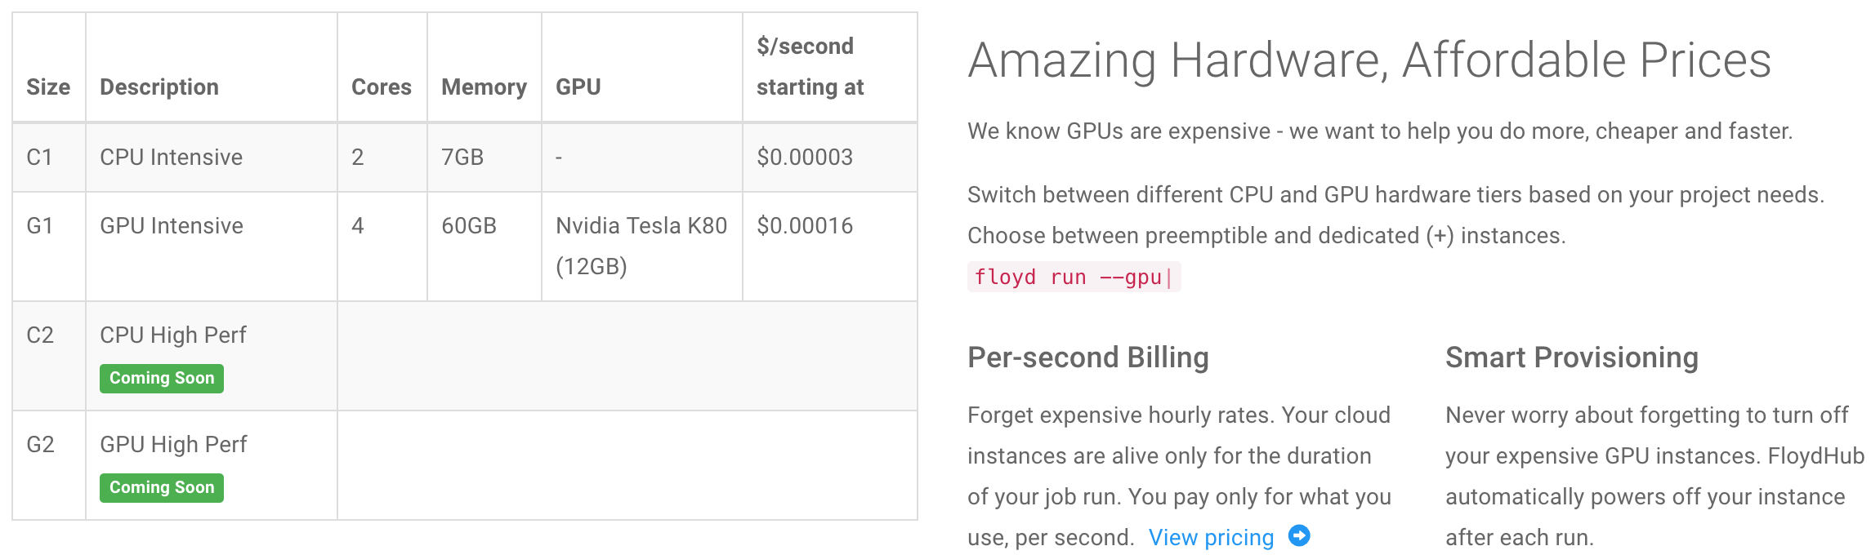Click the Per-second Billing heading

tap(1087, 357)
